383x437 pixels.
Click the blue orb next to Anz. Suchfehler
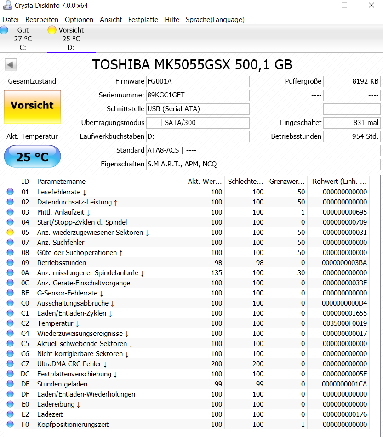coord(10,243)
